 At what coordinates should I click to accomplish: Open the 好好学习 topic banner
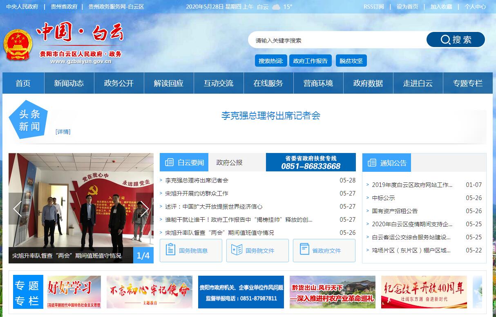(74, 292)
